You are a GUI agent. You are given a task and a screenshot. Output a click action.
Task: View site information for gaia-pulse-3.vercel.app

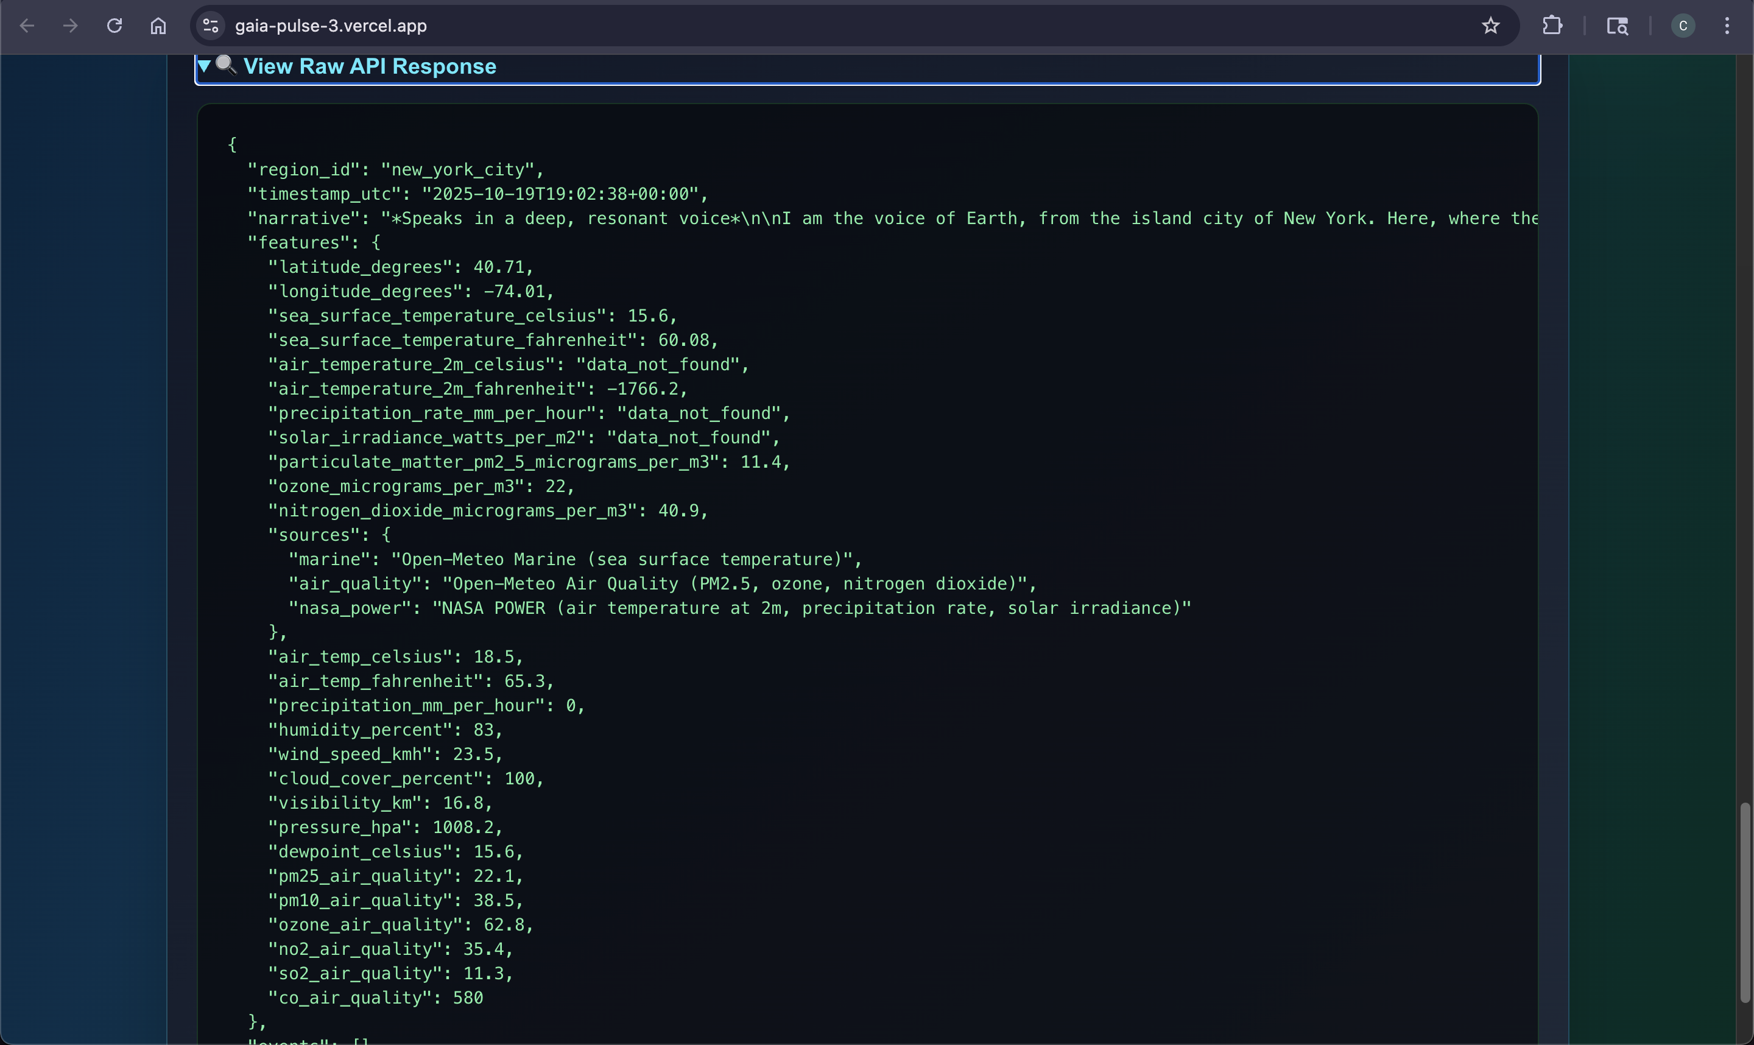211,26
